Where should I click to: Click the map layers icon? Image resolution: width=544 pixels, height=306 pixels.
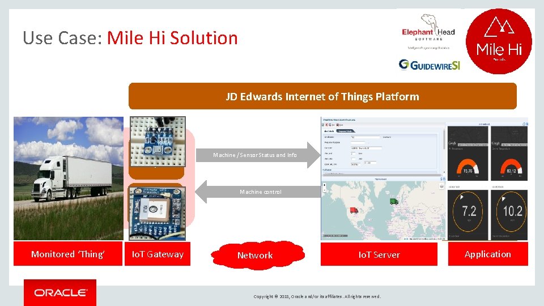coord(441,186)
